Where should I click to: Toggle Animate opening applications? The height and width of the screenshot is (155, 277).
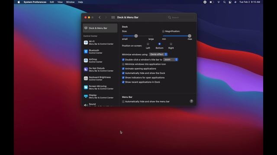123,69
